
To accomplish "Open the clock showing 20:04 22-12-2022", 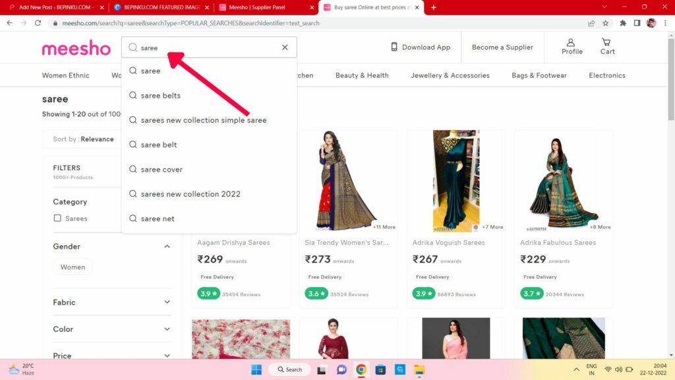I will coord(653,369).
